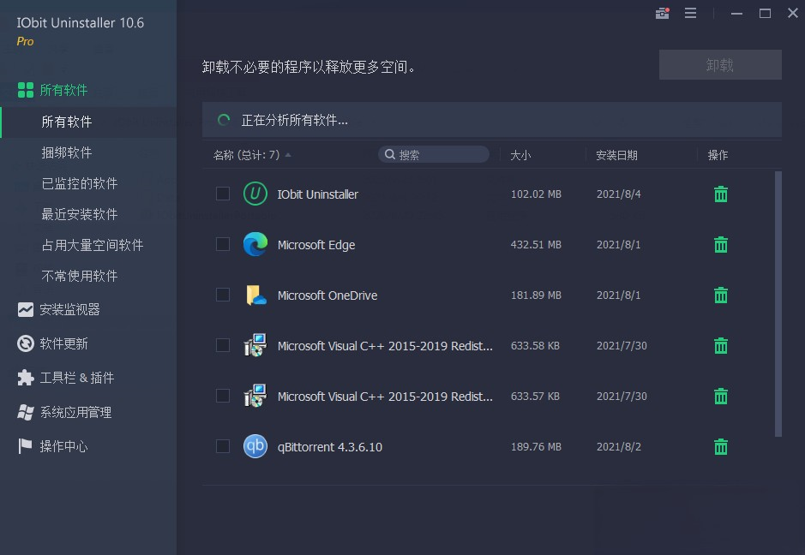
Task: Click the 操作 column header
Action: (x=718, y=155)
